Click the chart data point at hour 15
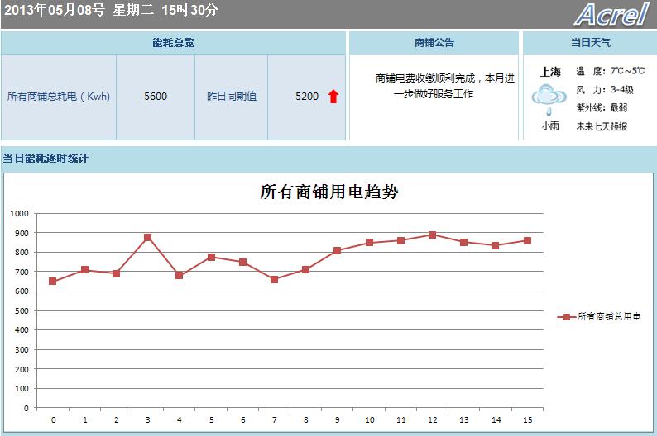 click(528, 241)
